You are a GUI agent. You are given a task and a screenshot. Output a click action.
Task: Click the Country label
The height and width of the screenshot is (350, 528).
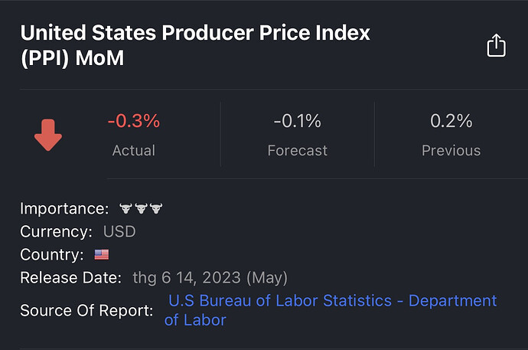(52, 254)
